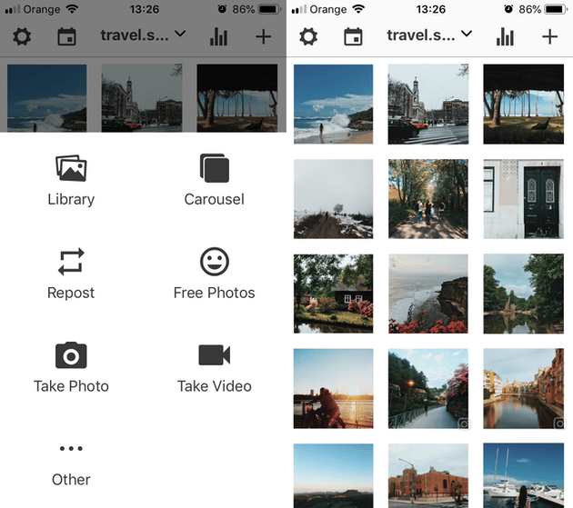Tap the Library label

[71, 199]
